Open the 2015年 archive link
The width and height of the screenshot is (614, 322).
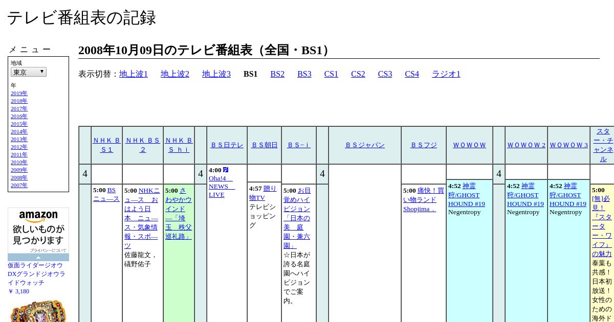tap(19, 124)
